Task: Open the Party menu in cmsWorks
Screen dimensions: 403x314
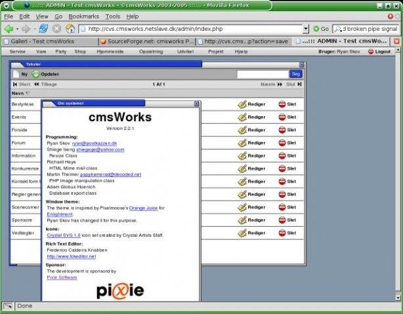Action: [x=60, y=52]
